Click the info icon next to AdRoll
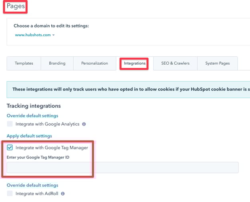The height and width of the screenshot is (202, 250). [62, 194]
